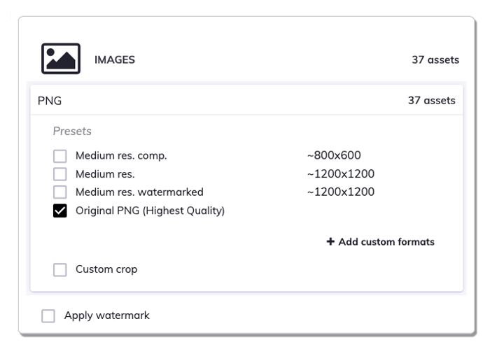490x363 pixels.
Task: Toggle the Apply watermark checkbox
Action: pos(48,316)
